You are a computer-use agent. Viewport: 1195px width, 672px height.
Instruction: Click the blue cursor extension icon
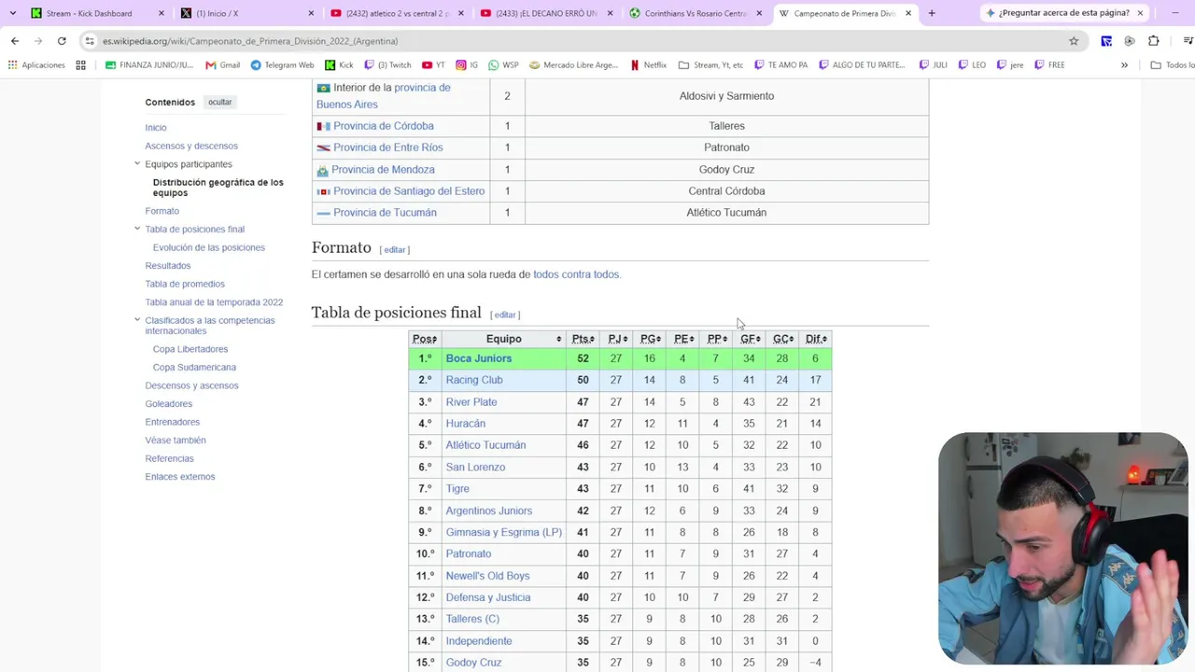coord(1106,41)
